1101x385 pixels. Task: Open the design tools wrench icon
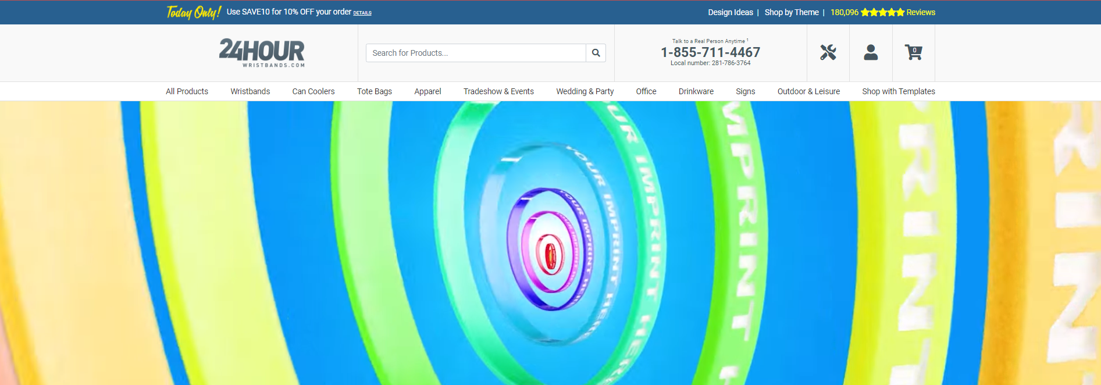(828, 53)
